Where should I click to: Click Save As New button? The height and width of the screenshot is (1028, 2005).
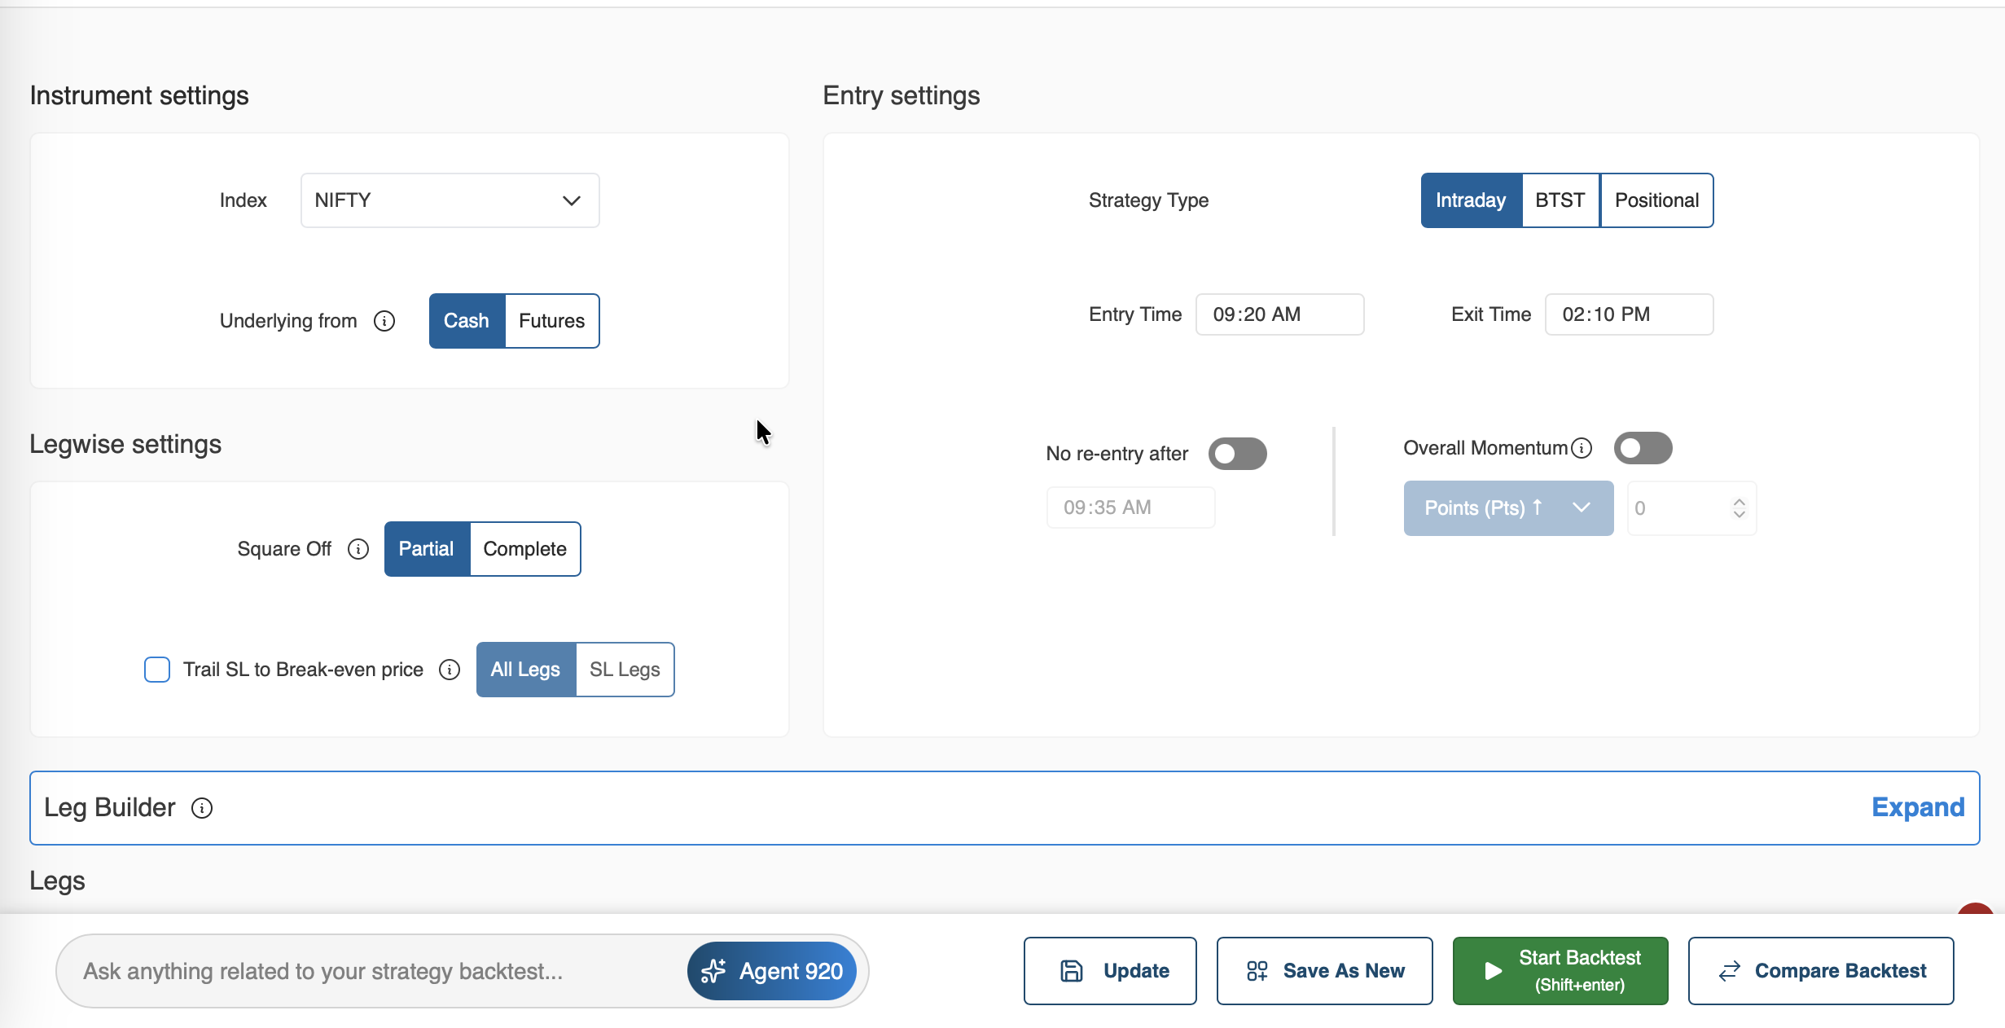point(1324,971)
